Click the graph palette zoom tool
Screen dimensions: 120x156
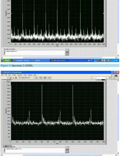6,146
